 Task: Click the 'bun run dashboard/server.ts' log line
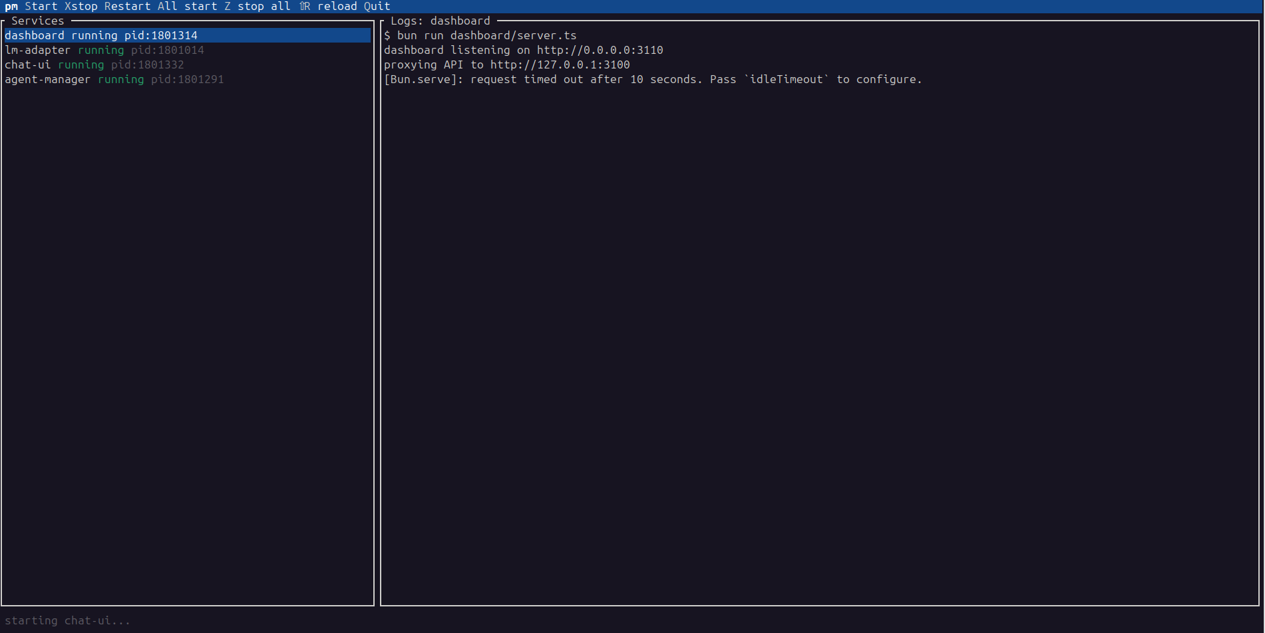(480, 35)
